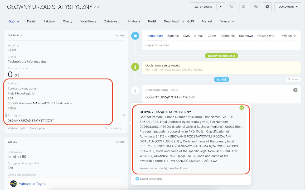Open the chat bubbles icon in header
This screenshot has width=305, height=190.
click(x=255, y=7)
